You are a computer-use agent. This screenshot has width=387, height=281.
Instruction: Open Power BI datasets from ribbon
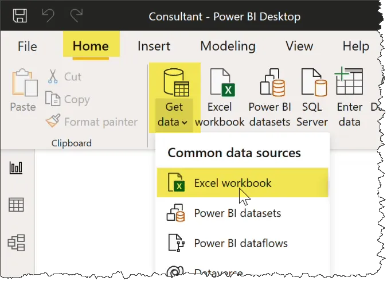pyautogui.click(x=269, y=83)
